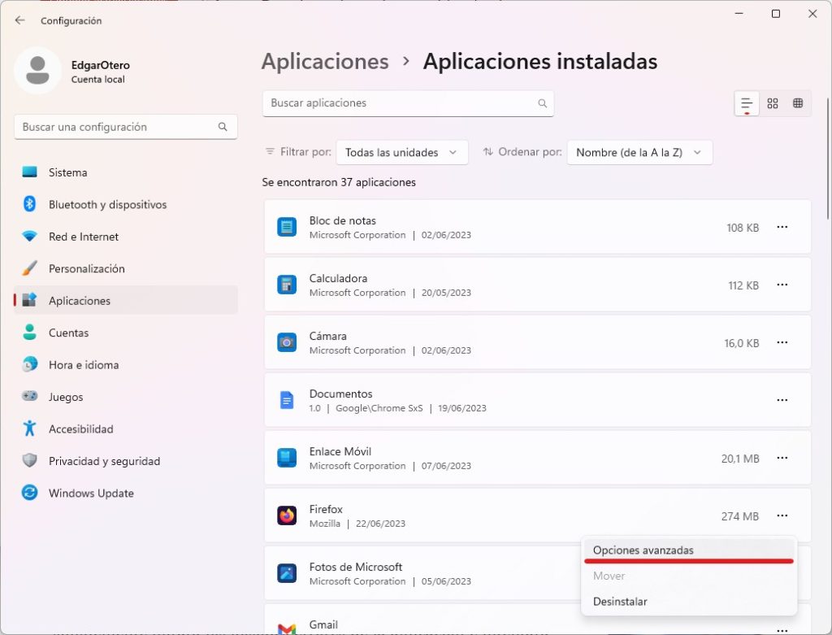This screenshot has width=832, height=635.
Task: Click the Fotos de Microsoft app icon
Action: 287,574
